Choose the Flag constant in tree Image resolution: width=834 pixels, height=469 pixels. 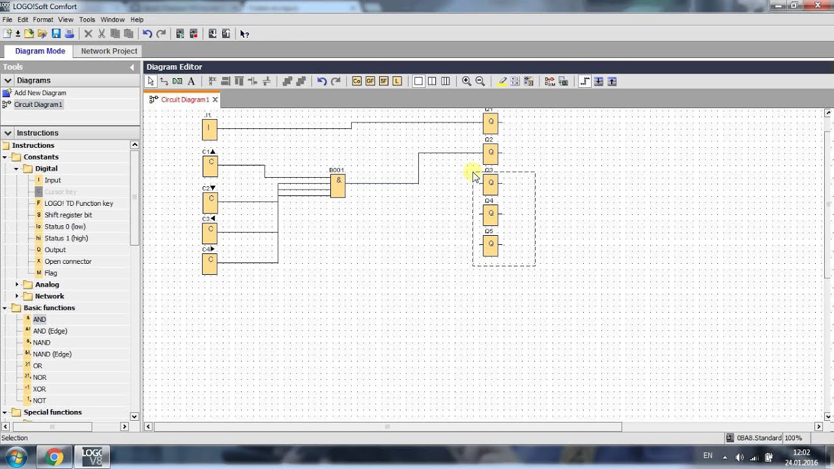50,273
